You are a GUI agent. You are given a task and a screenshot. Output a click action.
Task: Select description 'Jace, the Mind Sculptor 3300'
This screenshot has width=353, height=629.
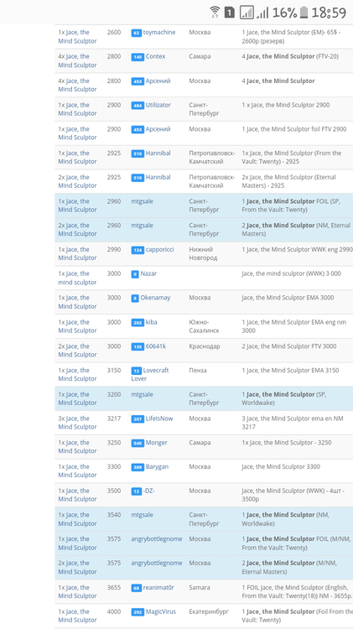pyautogui.click(x=281, y=466)
